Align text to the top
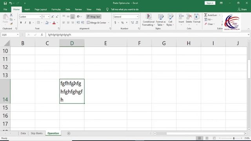This screenshot has height=141, width=251. point(64,16)
